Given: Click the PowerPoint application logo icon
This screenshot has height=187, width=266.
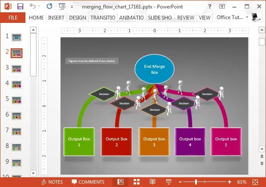Looking at the screenshot, I should pos(8,6).
